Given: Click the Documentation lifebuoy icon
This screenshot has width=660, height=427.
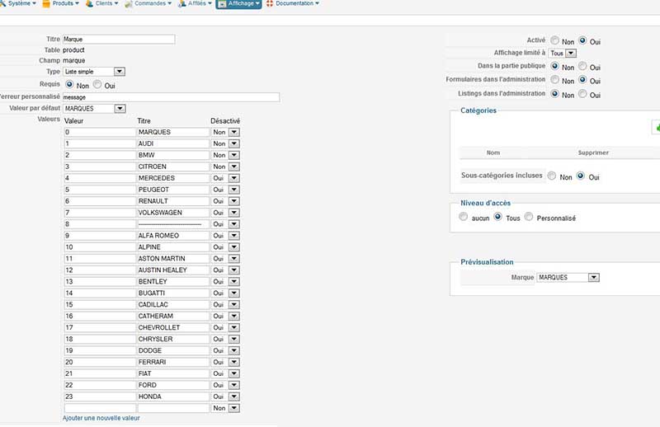Looking at the screenshot, I should [x=270, y=3].
